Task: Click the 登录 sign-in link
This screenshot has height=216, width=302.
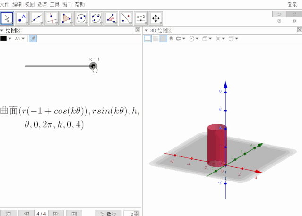Action: (293, 5)
